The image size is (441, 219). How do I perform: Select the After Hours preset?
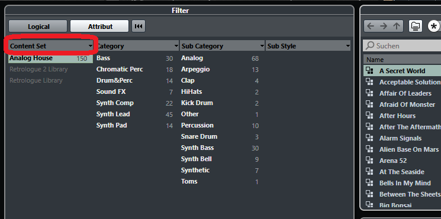(x=397, y=116)
